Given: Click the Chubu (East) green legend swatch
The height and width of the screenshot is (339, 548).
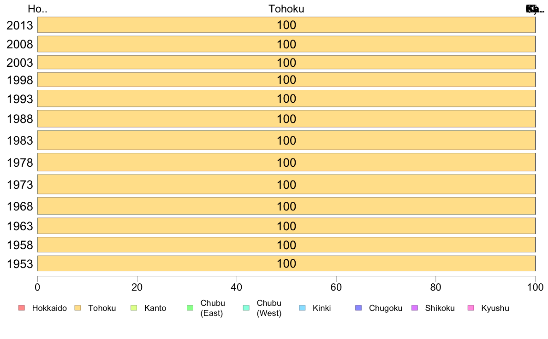Looking at the screenshot, I should pos(190,308).
